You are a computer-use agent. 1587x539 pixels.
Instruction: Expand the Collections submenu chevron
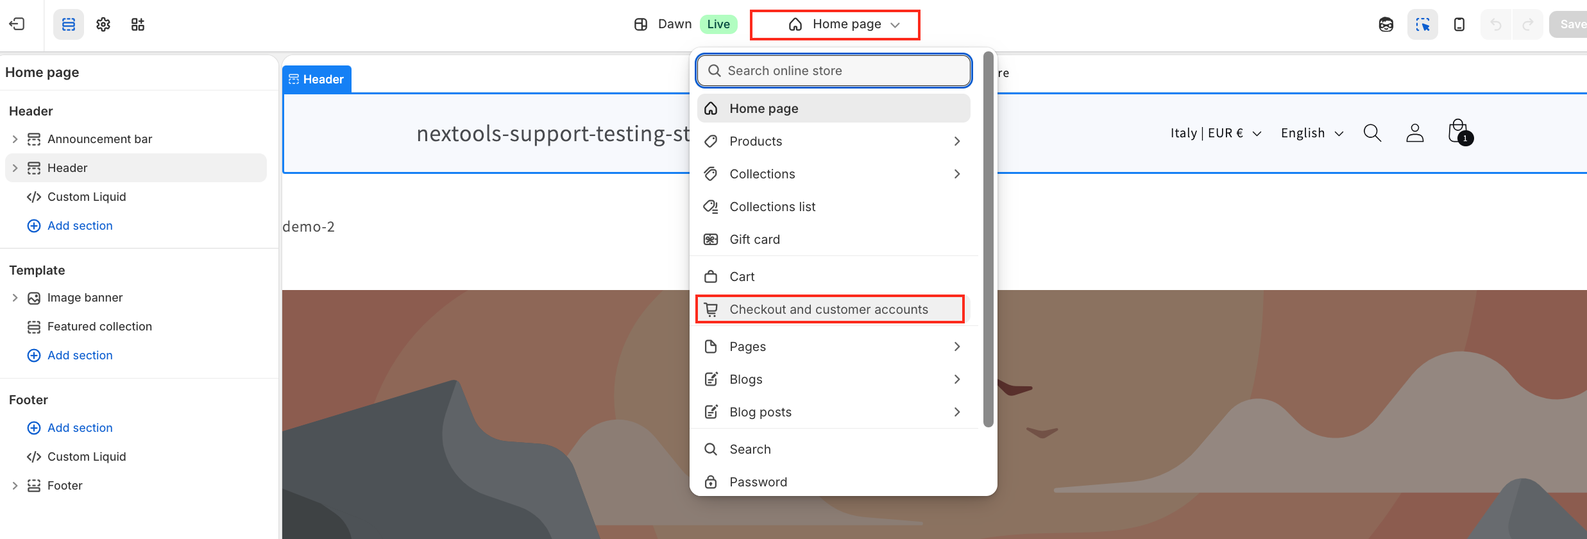coord(957,174)
